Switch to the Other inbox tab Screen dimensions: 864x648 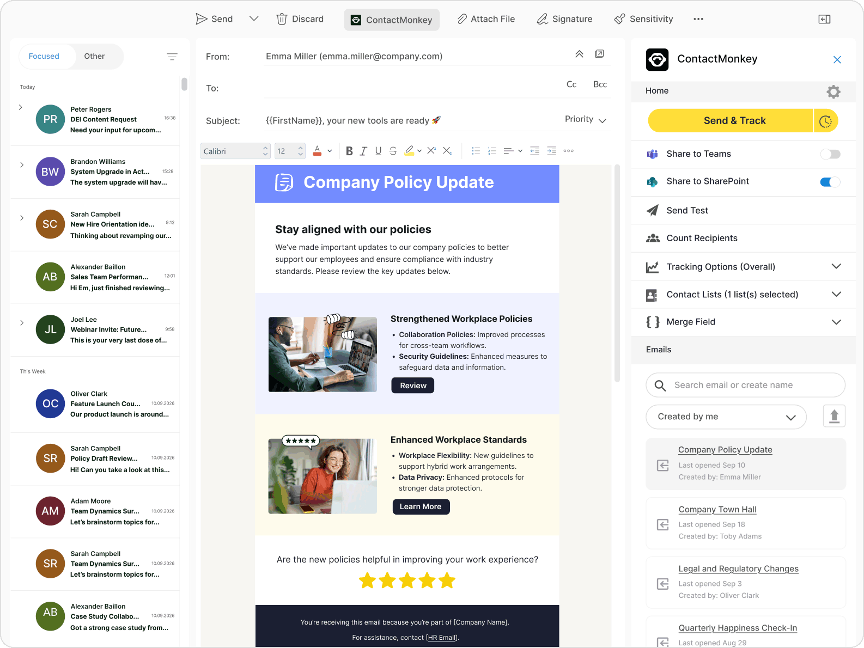click(x=94, y=56)
